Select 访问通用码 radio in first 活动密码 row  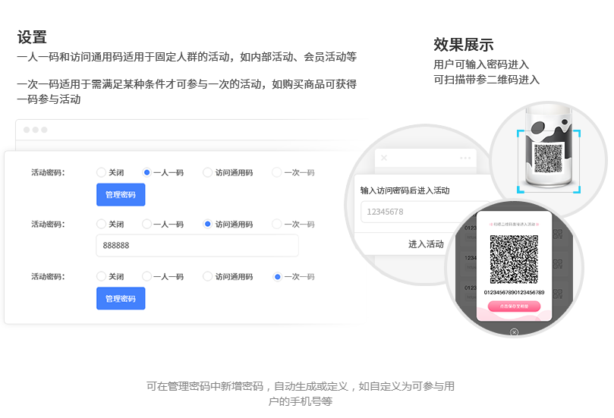207,172
